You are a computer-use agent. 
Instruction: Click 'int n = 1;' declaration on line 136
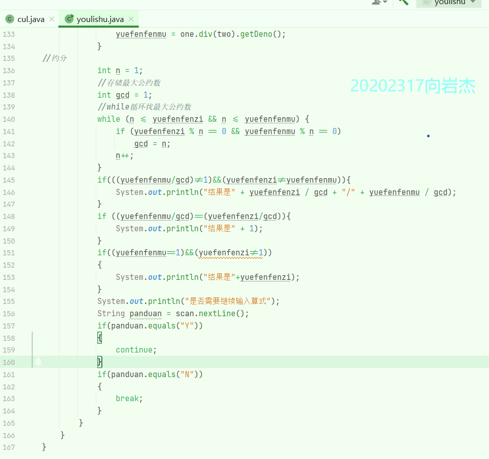120,71
